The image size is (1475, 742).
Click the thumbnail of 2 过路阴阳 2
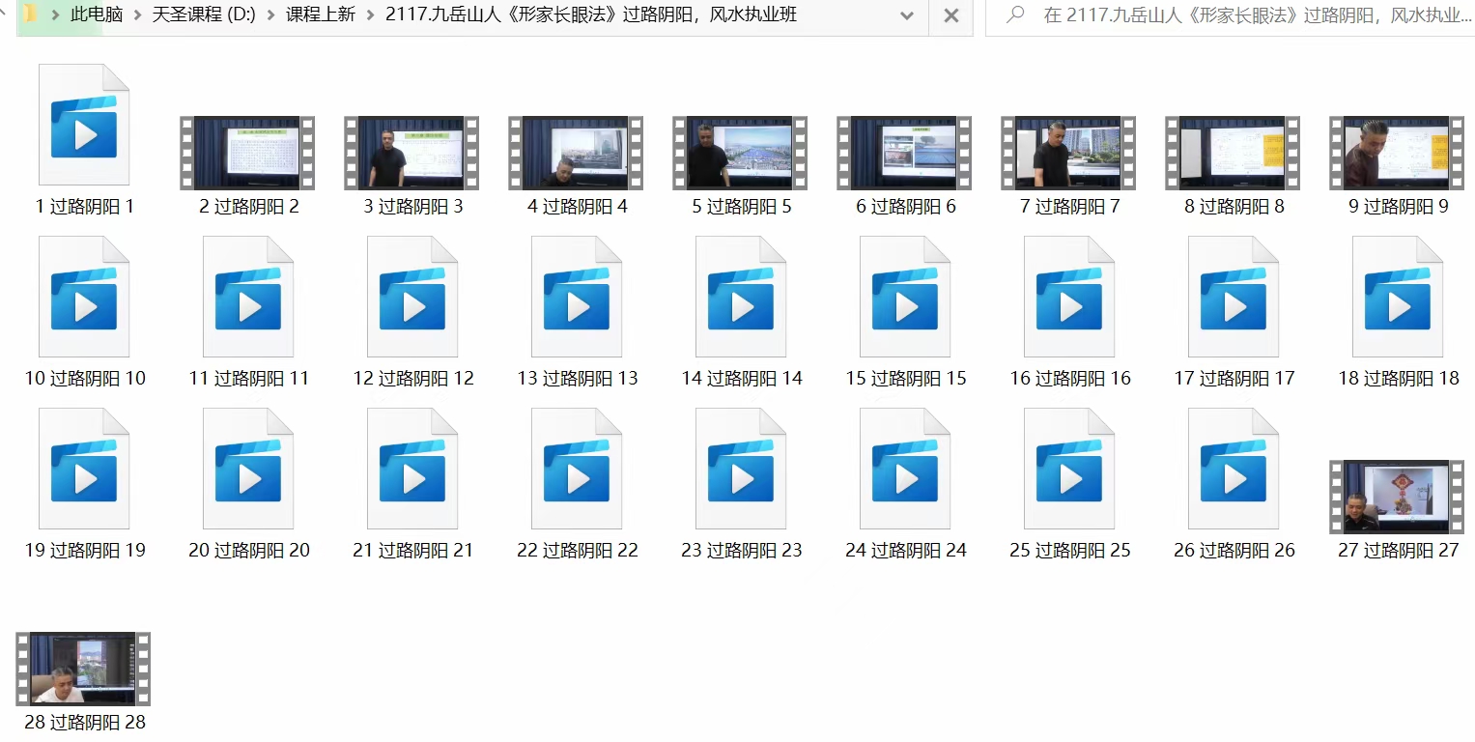coord(247,153)
